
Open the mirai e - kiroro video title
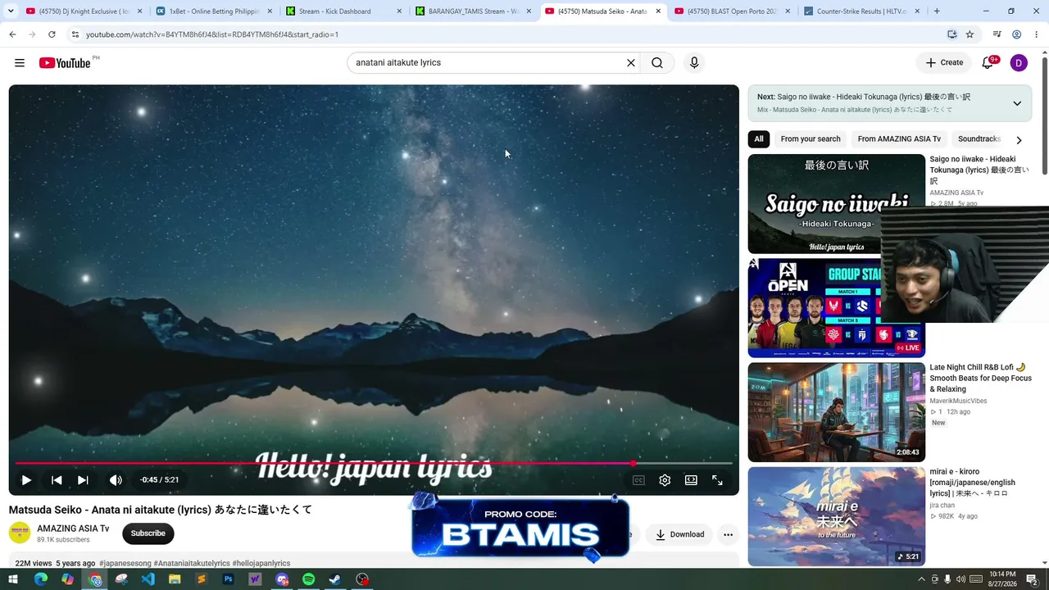coord(973,483)
